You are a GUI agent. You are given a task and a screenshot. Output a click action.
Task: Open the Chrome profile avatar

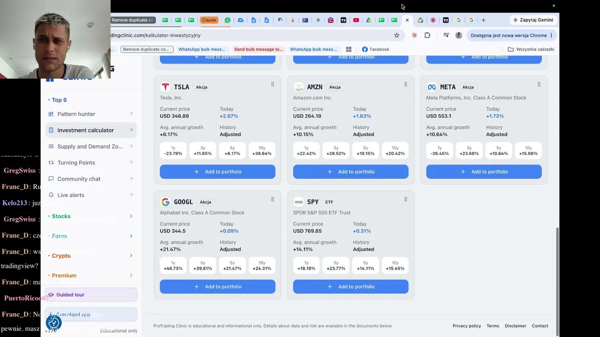pyautogui.click(x=459, y=35)
